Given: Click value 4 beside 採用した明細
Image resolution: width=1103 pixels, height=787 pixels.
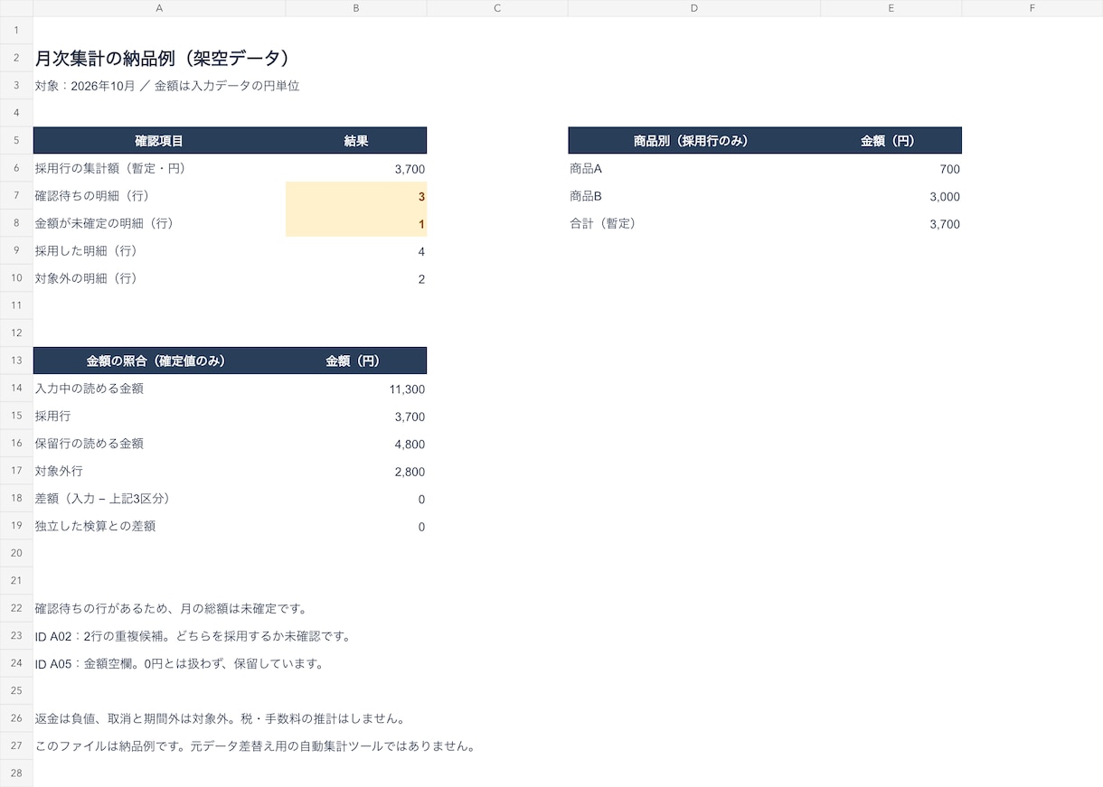Looking at the screenshot, I should [356, 250].
